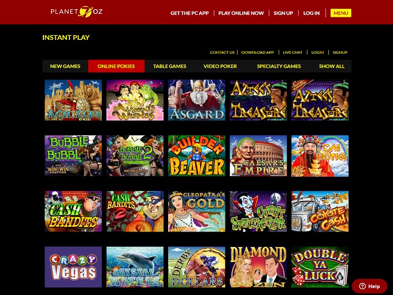Launch the Double Ya Luck game
The width and height of the screenshot is (393, 295).
[x=320, y=267]
